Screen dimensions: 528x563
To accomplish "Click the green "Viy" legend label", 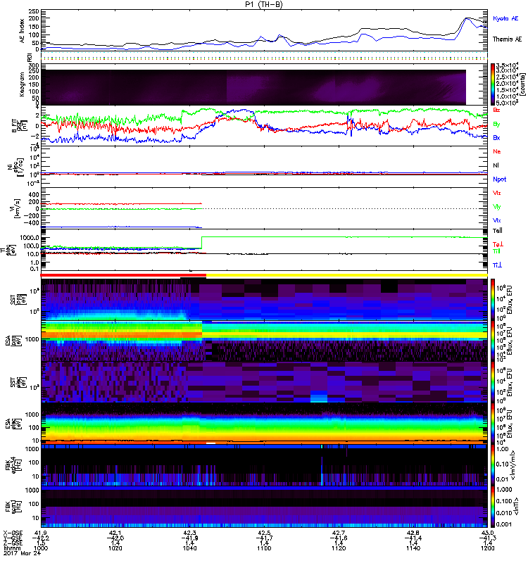I will coord(496,207).
